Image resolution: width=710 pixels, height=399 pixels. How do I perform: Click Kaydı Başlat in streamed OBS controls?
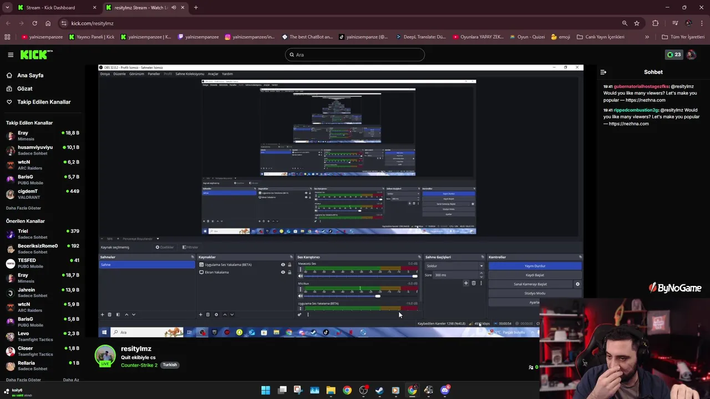[535, 275]
